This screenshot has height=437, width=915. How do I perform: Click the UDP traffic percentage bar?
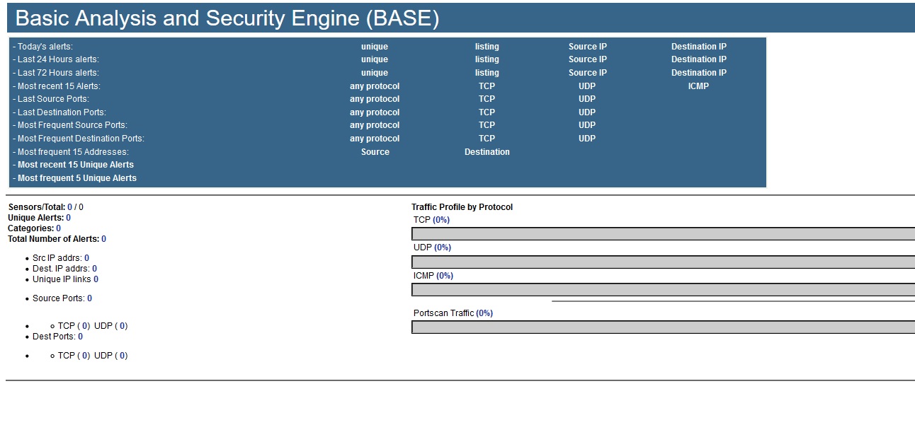(663, 262)
